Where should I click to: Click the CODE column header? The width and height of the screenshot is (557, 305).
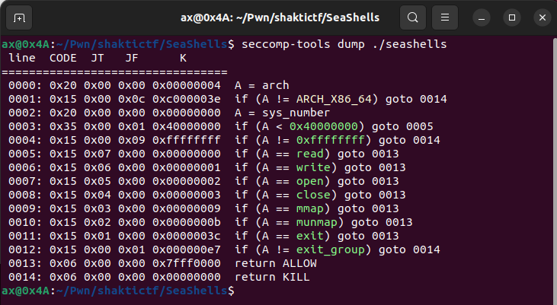62,58
